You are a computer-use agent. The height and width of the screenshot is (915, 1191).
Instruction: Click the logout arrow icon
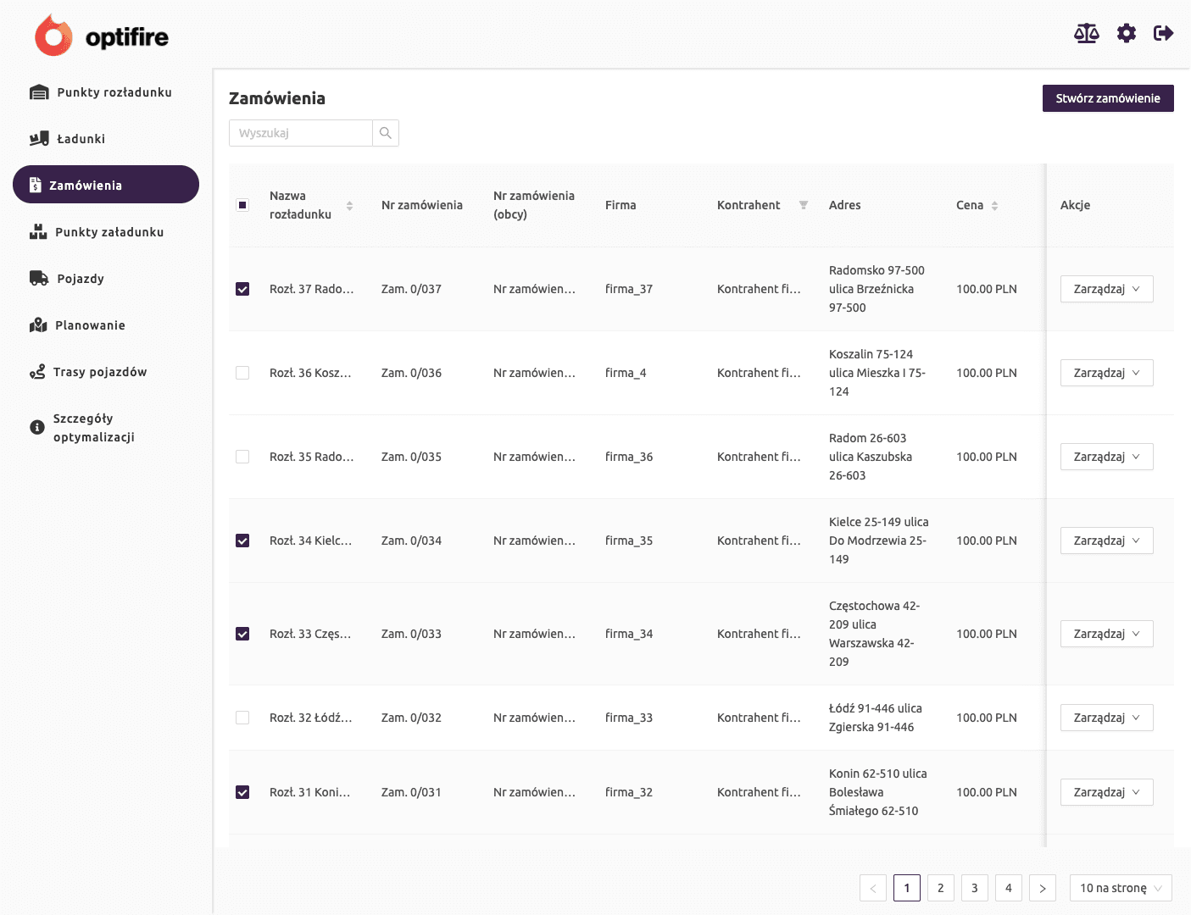[1163, 34]
